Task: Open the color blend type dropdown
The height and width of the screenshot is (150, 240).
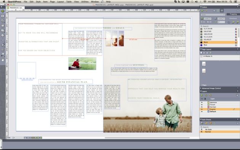Action: 213,15
